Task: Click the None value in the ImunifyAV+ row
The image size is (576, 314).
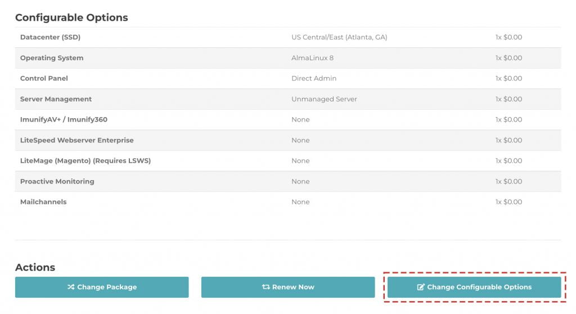Action: point(300,119)
